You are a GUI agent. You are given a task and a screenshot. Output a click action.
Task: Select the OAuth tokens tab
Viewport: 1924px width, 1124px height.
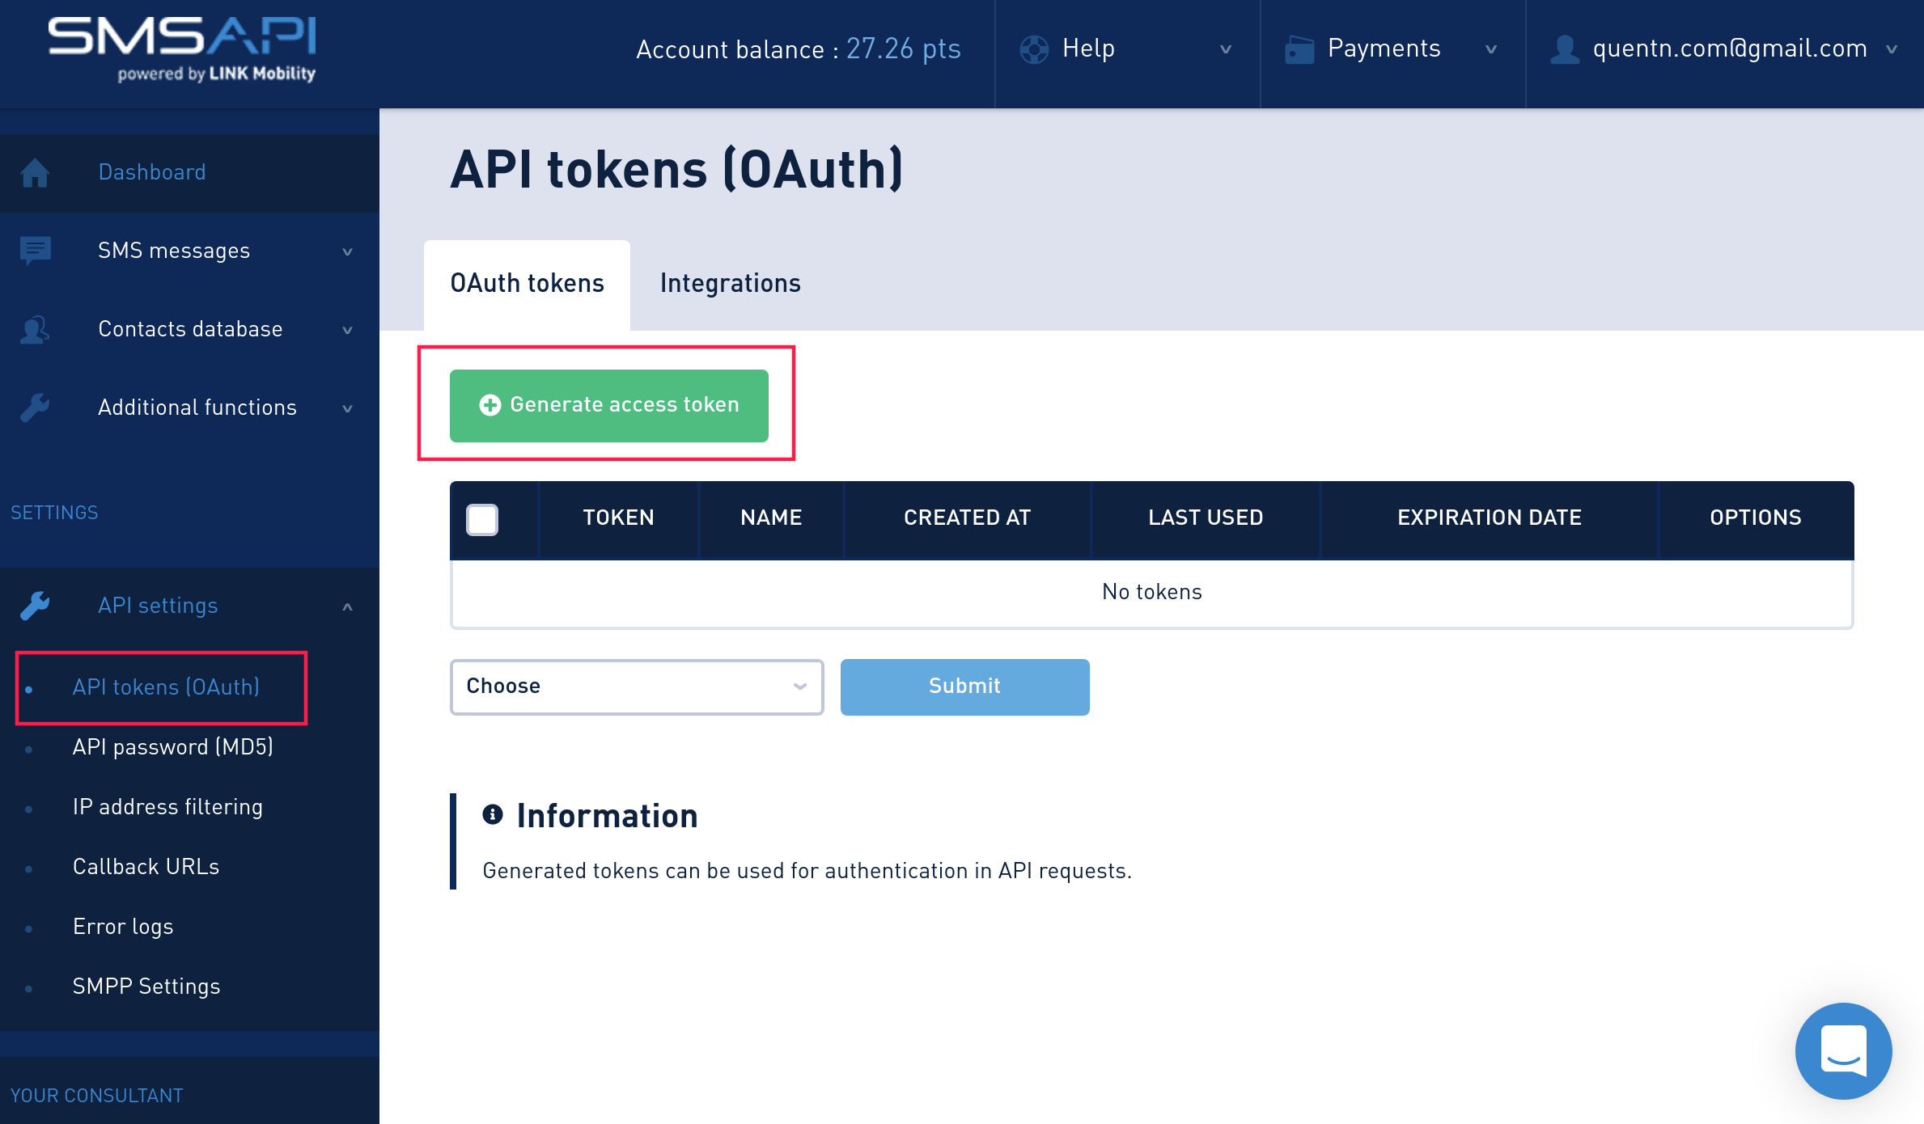pyautogui.click(x=527, y=284)
